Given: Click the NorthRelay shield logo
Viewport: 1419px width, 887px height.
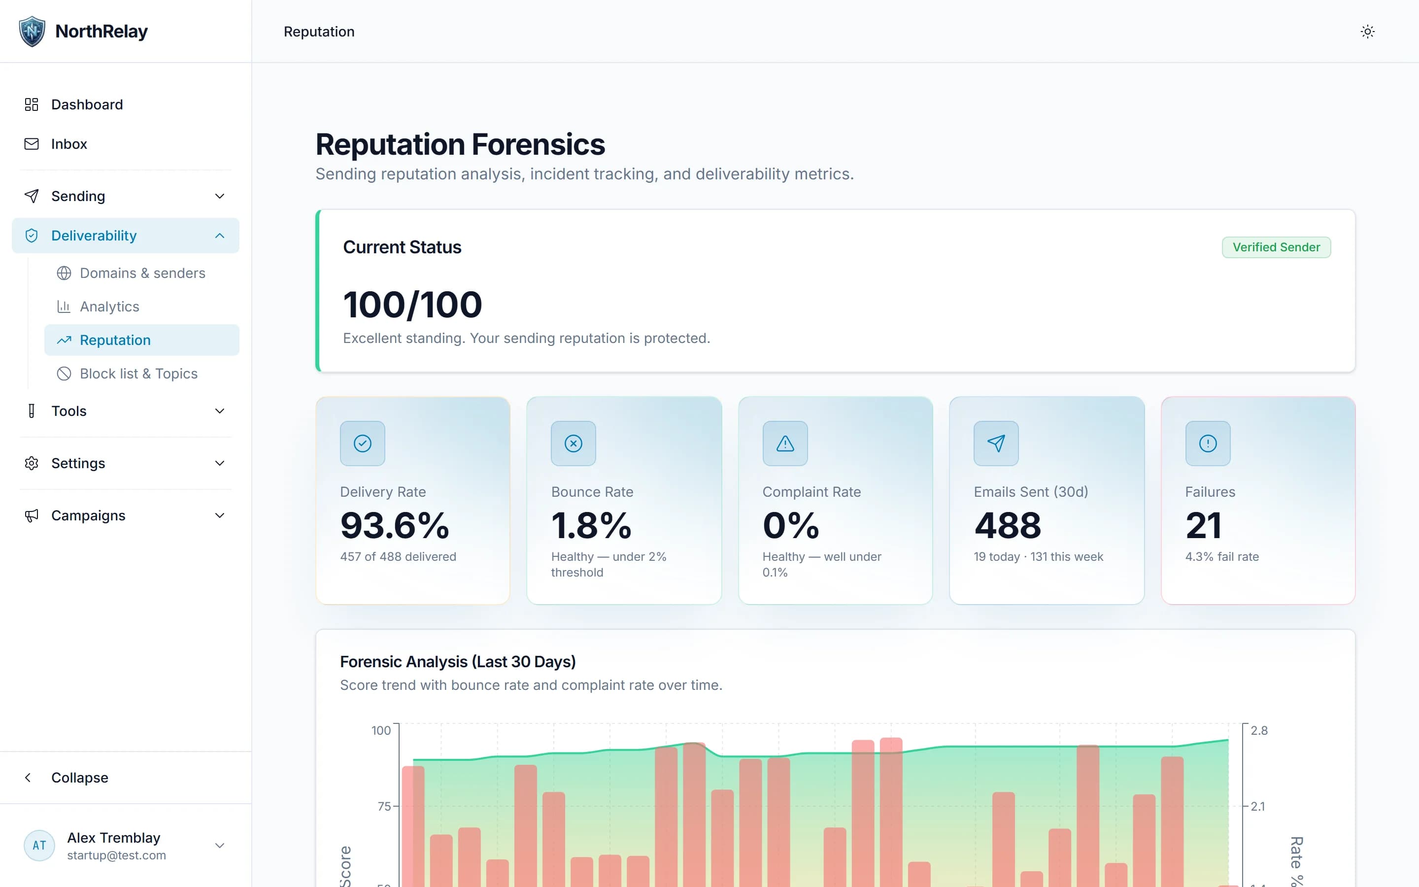Looking at the screenshot, I should (32, 31).
